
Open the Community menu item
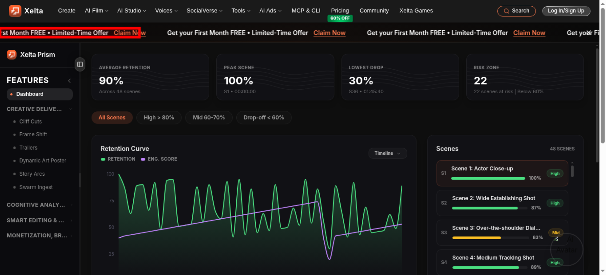(374, 11)
